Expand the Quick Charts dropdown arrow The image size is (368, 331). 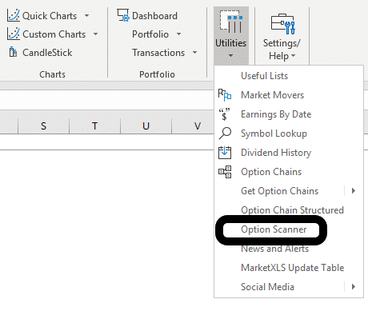point(86,16)
